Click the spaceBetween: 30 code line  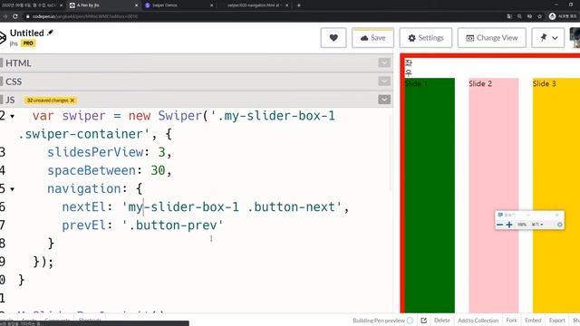coord(110,170)
